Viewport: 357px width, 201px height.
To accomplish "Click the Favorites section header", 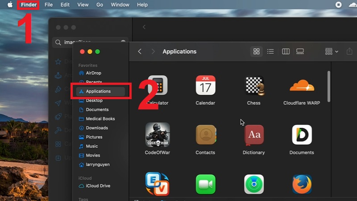I will [x=88, y=65].
